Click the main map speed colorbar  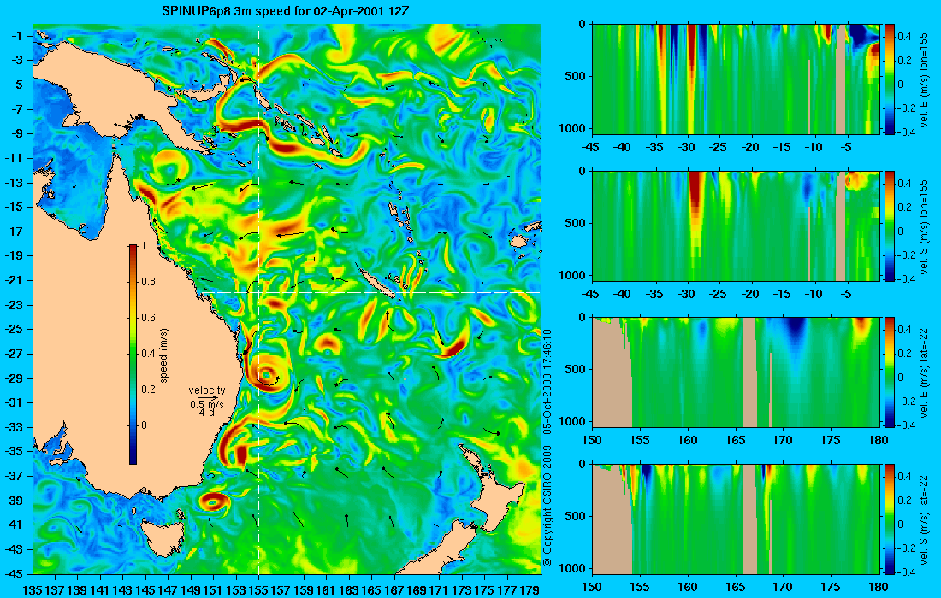(133, 355)
